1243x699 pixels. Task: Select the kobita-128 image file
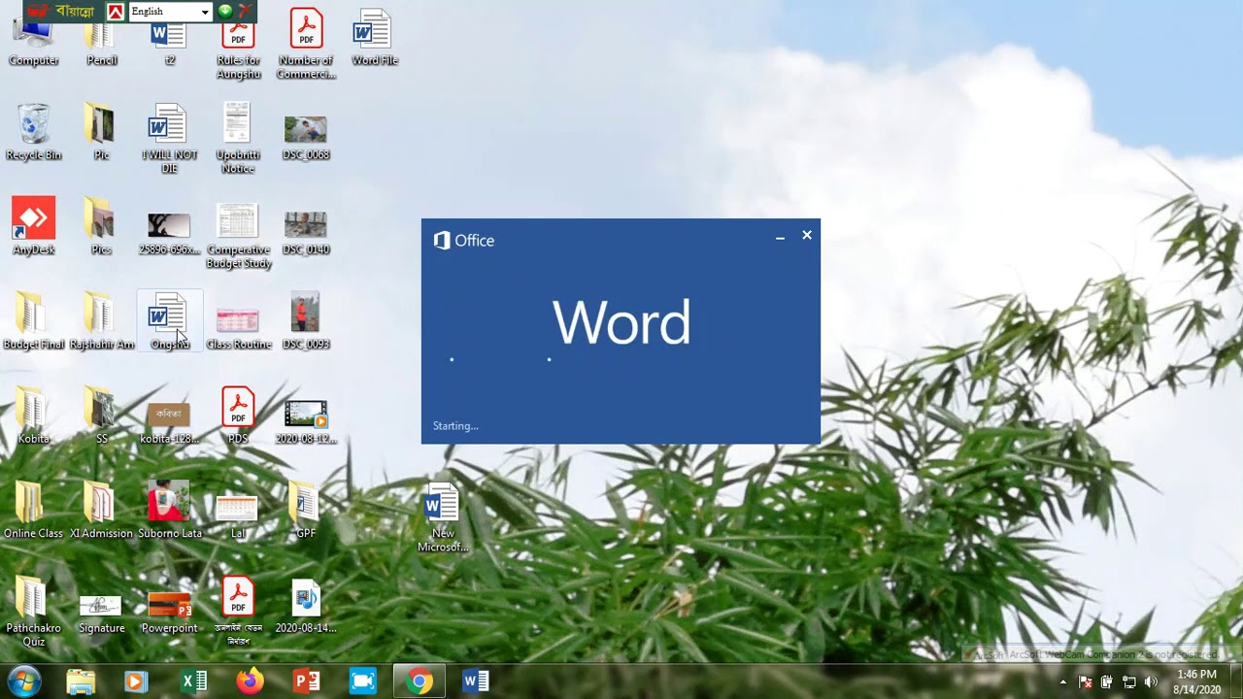point(169,422)
